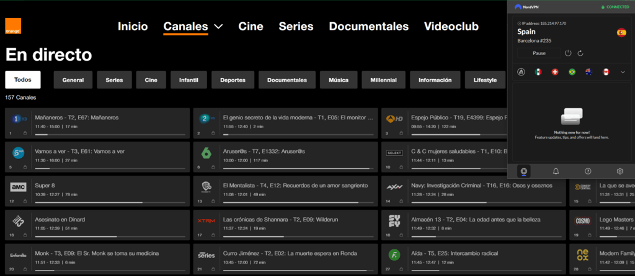Filter channels by Lifestyle
Image resolution: width=635 pixels, height=276 pixels.
(485, 80)
